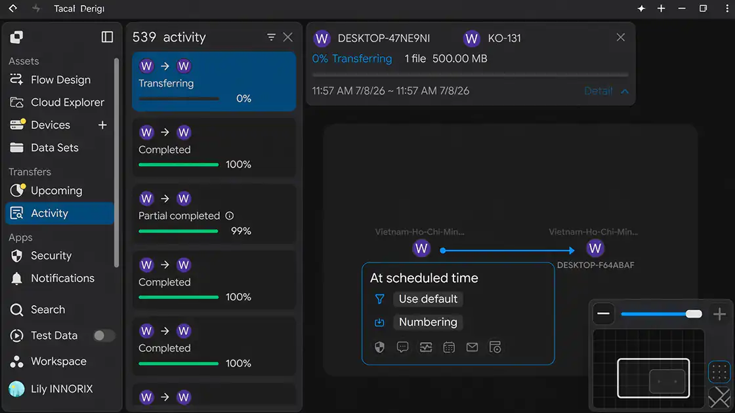Image resolution: width=735 pixels, height=413 pixels.
Task: Click the Numbering option chip
Action: point(428,322)
